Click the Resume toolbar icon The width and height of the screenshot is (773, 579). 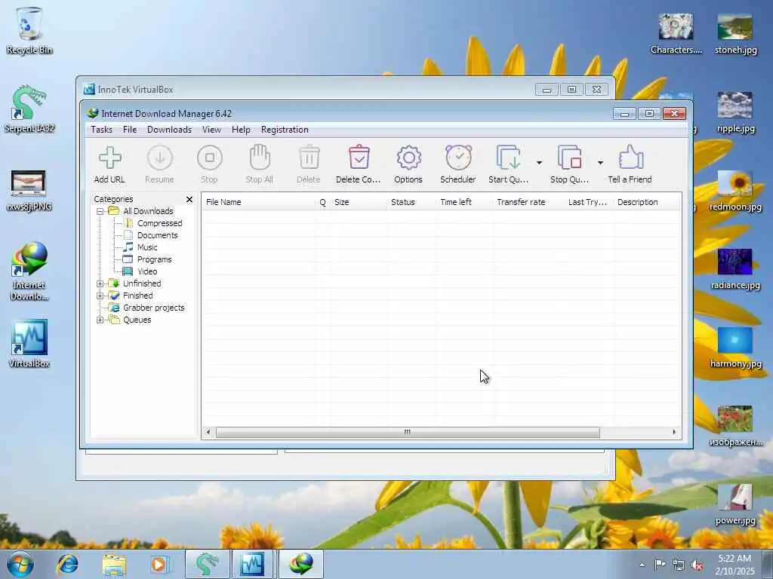pos(160,158)
